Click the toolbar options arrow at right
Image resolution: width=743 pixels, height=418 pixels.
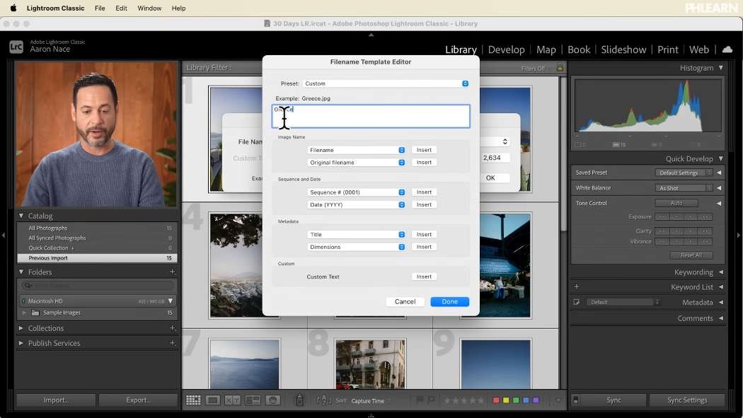tap(558, 400)
